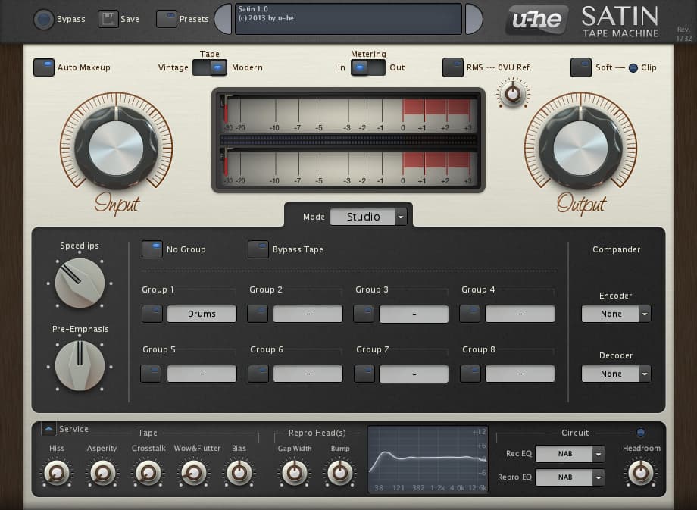This screenshot has height=510, width=697.
Task: Enable the No Group button
Action: click(152, 249)
